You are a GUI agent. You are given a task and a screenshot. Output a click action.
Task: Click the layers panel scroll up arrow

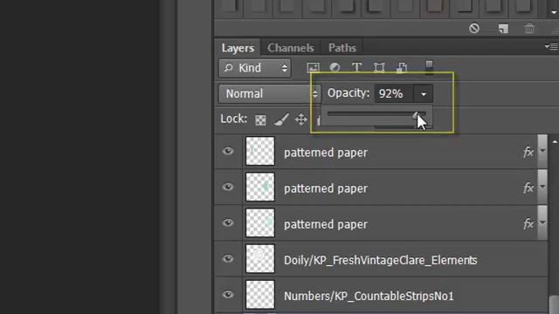[x=555, y=142]
